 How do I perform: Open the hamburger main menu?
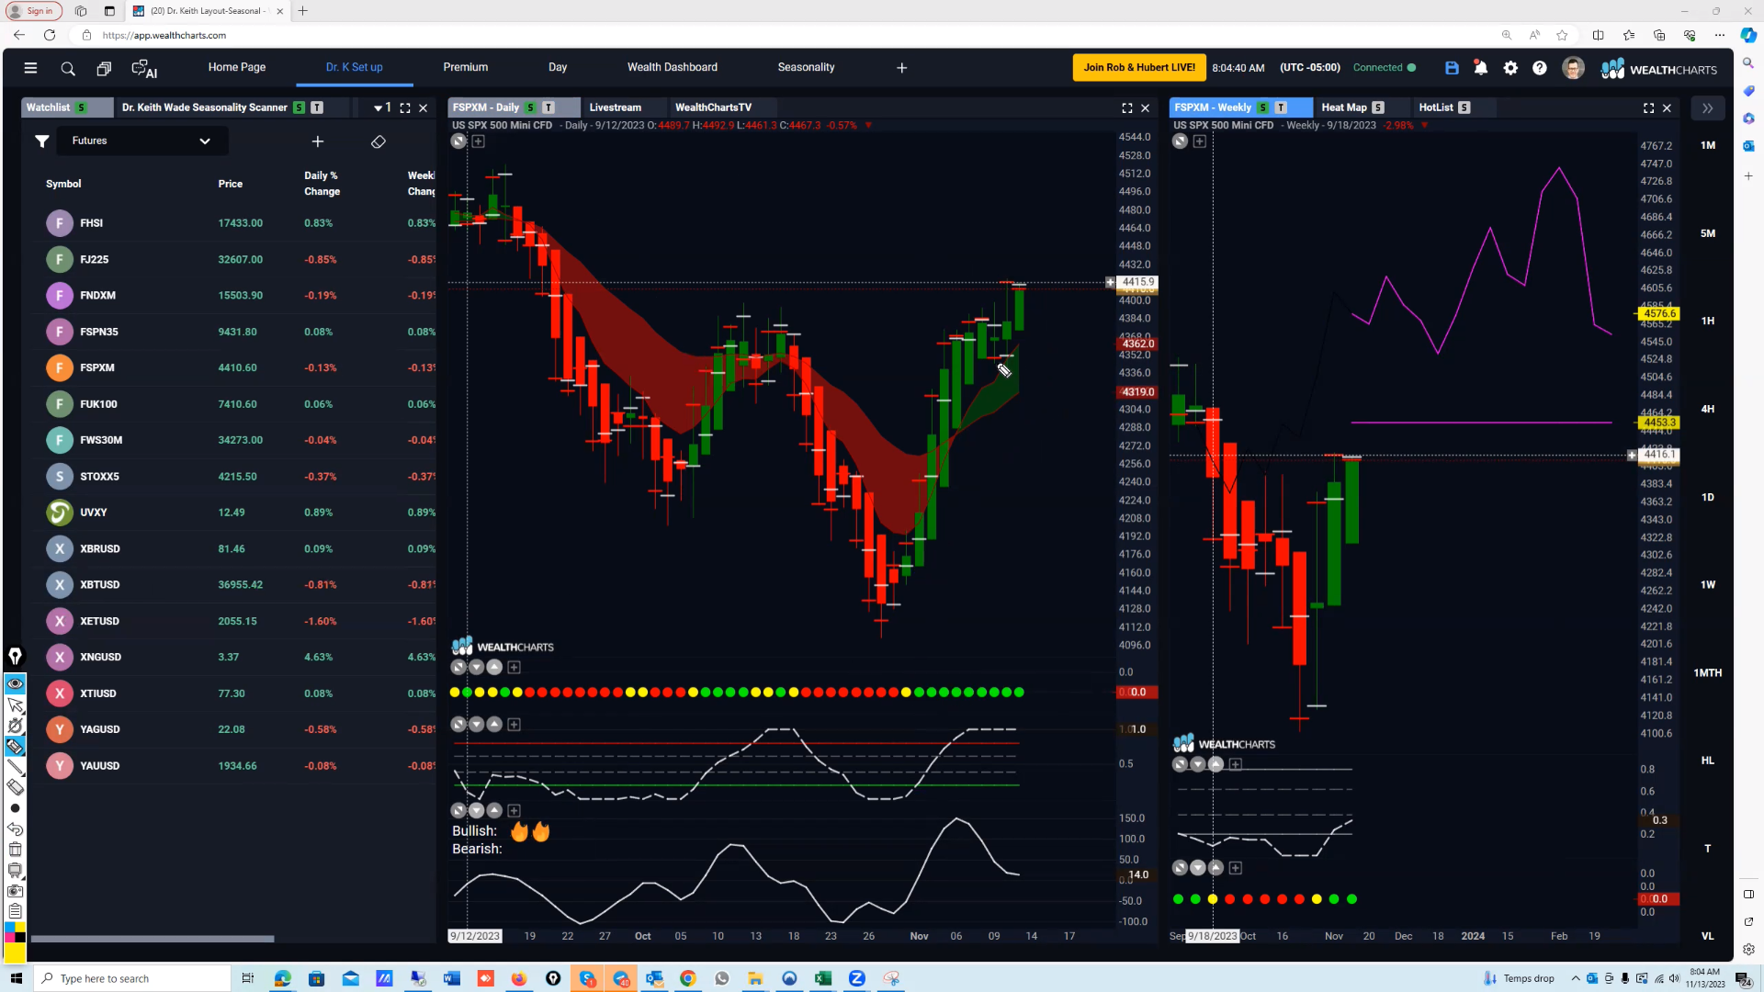coord(30,68)
